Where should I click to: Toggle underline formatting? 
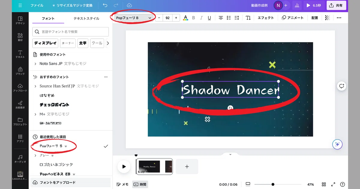[x=209, y=18]
